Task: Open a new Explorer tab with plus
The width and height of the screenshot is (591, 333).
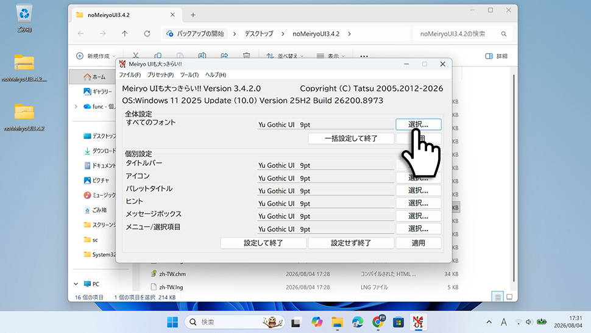Action: [x=193, y=15]
